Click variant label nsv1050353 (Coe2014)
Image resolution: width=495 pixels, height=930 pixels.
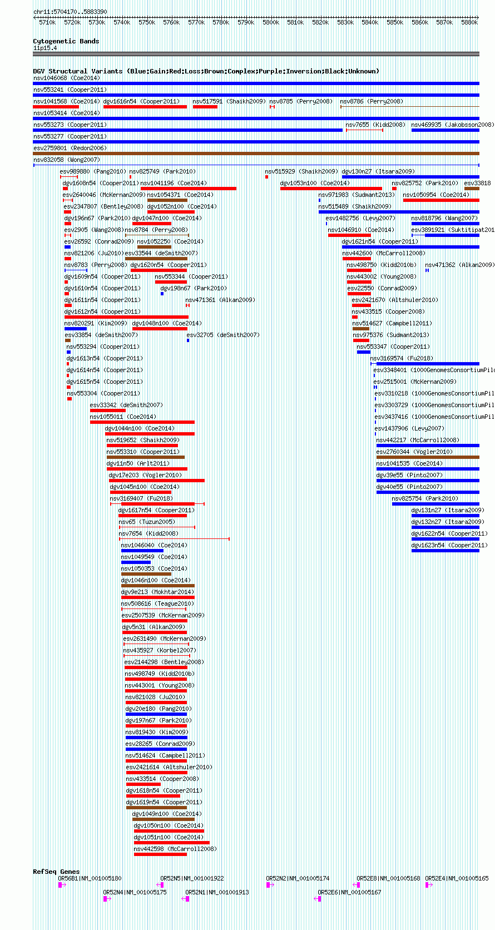pyautogui.click(x=155, y=568)
